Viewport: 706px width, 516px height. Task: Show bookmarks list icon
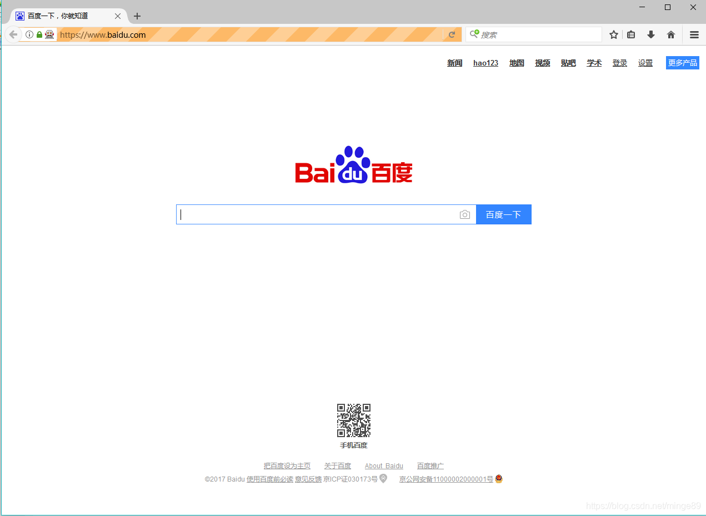click(x=631, y=34)
